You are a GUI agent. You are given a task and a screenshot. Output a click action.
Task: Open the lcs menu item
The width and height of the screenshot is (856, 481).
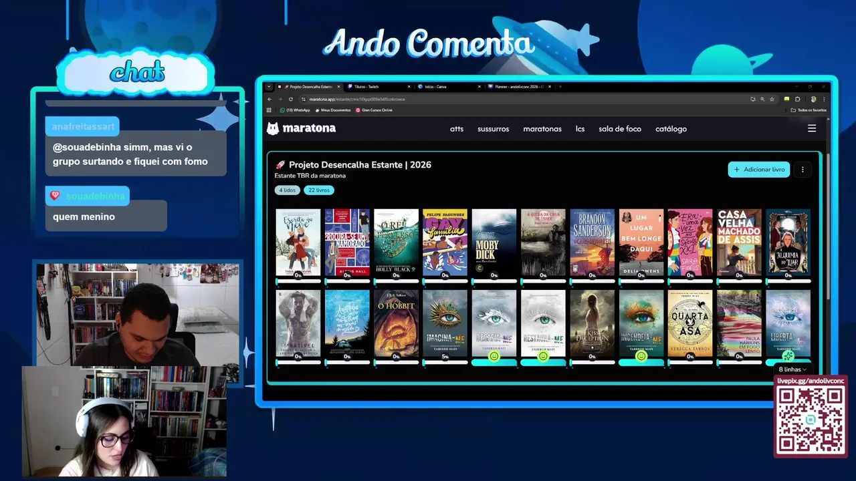(x=580, y=129)
